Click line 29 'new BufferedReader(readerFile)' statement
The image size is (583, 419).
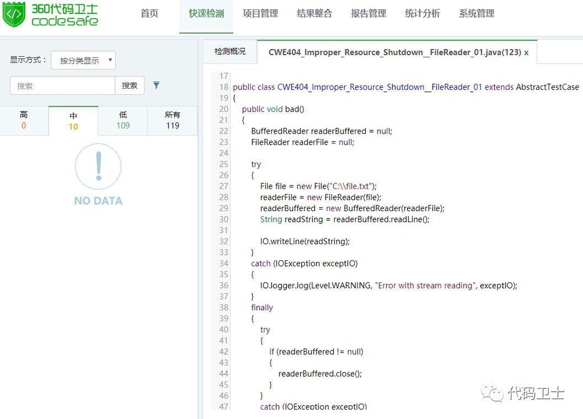[352, 208]
